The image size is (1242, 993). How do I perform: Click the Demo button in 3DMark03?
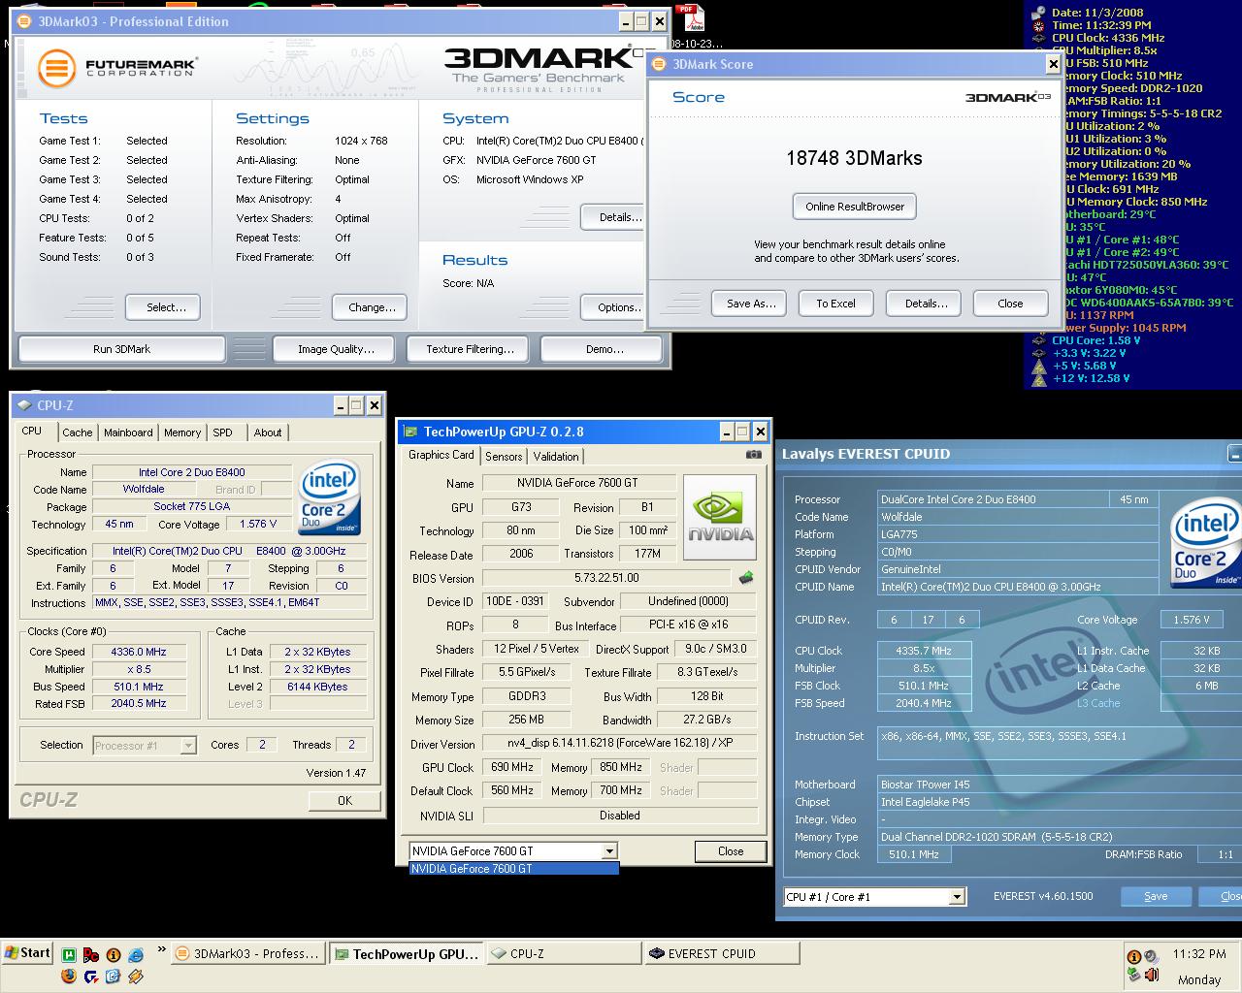point(604,349)
